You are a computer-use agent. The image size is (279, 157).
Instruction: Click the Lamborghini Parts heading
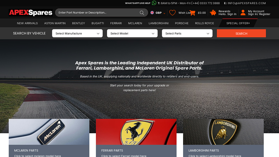click(204, 150)
